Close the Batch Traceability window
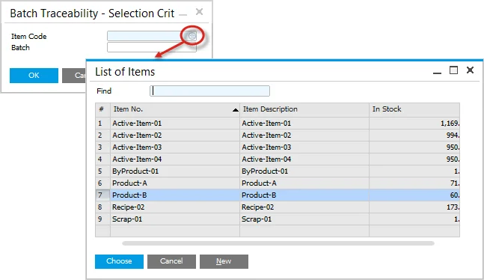Screen dimensions: 484x280 (200, 12)
